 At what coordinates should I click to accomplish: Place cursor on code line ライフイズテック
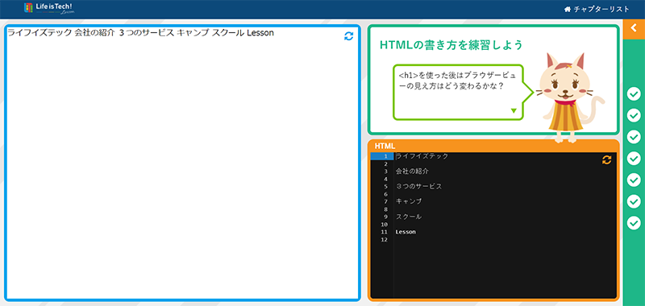pos(422,156)
